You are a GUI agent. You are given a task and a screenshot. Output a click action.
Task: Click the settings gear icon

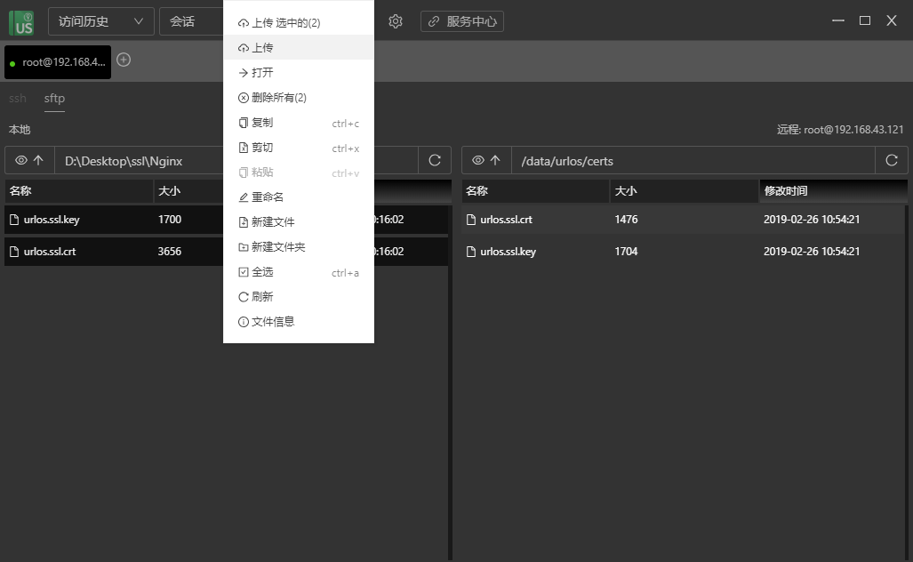396,21
